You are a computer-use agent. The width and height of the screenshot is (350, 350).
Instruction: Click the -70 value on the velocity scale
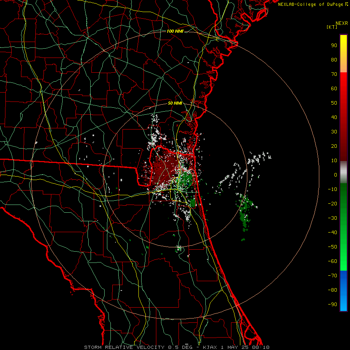tap(332, 276)
